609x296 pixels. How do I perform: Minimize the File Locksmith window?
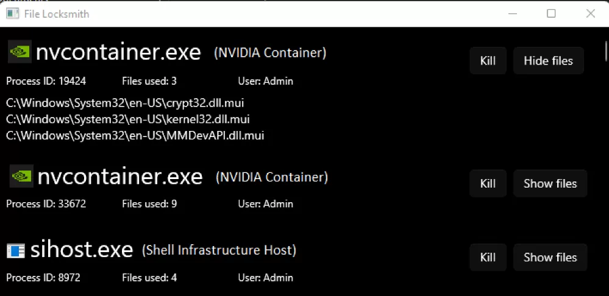pyautogui.click(x=512, y=13)
